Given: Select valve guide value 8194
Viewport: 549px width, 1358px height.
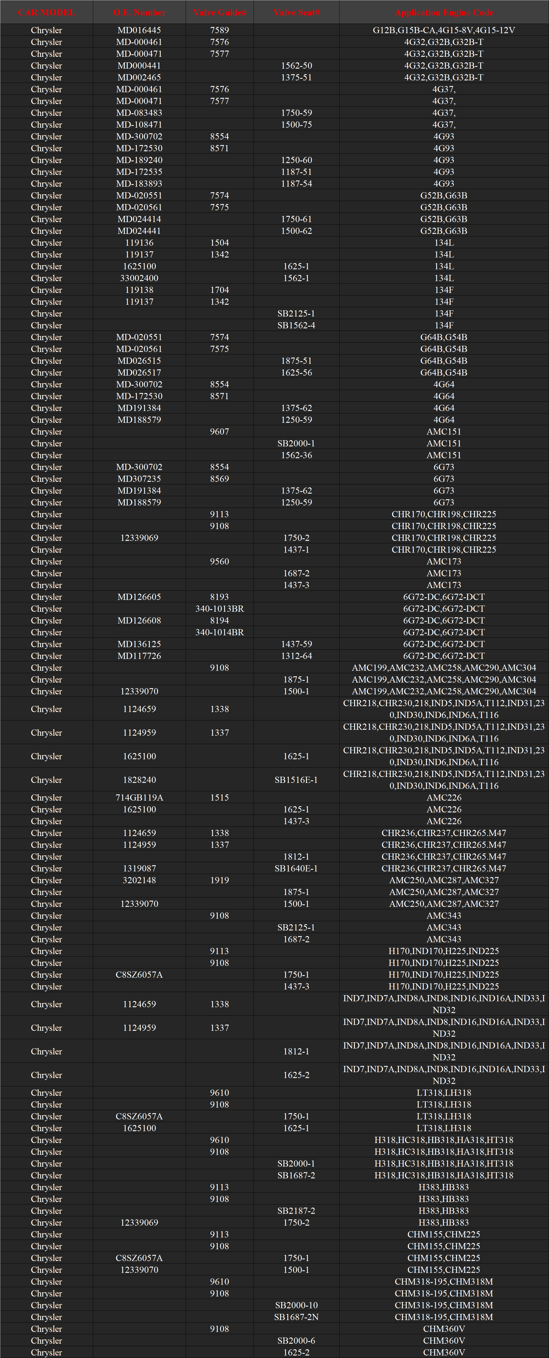Looking at the screenshot, I should tap(220, 620).
